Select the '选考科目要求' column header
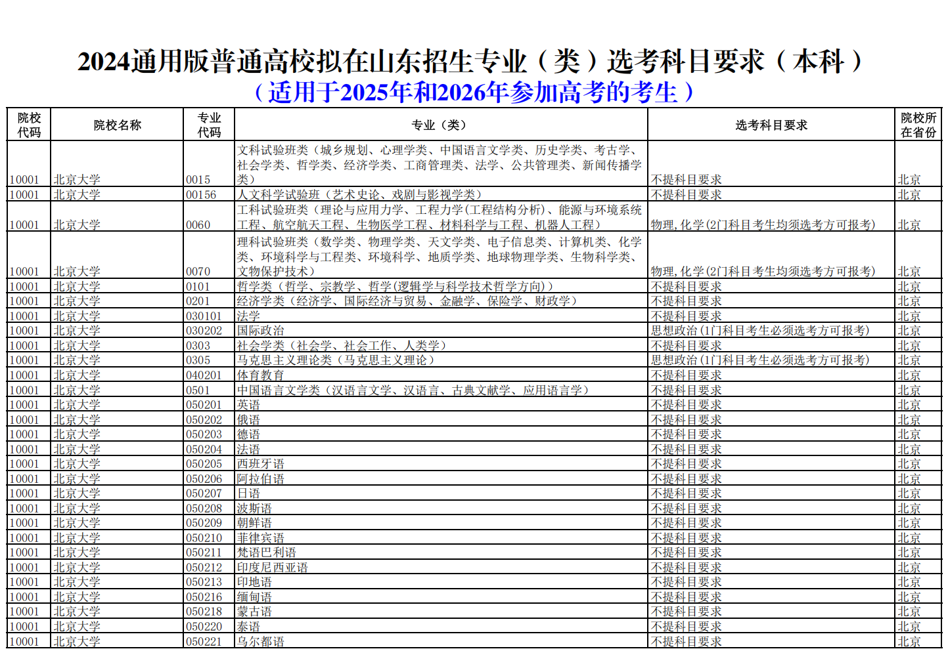The width and height of the screenshot is (948, 651). [771, 125]
